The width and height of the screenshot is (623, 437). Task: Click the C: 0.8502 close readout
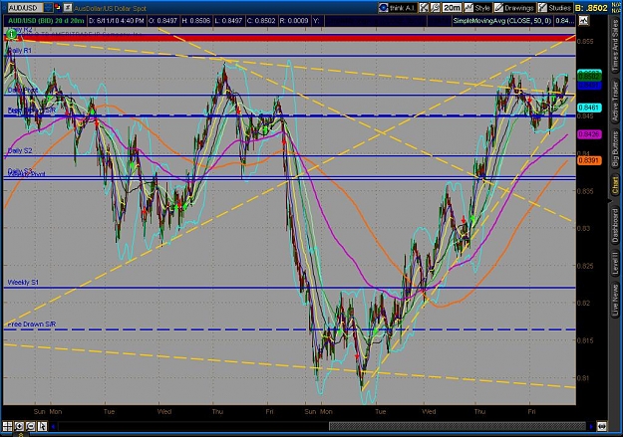tap(261, 21)
